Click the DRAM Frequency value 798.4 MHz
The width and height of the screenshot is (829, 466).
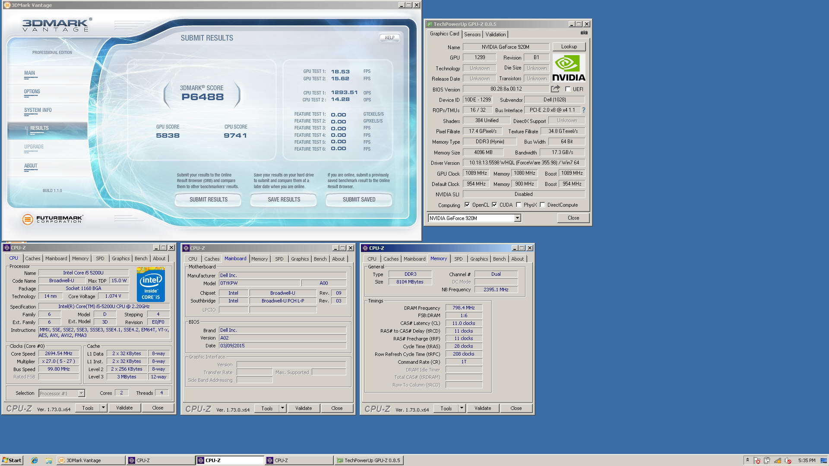463,308
